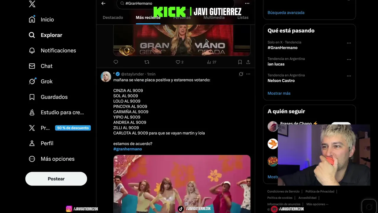Click the Chat envelope icon
Viewport: 378px width, 213px height.
[x=32, y=66]
